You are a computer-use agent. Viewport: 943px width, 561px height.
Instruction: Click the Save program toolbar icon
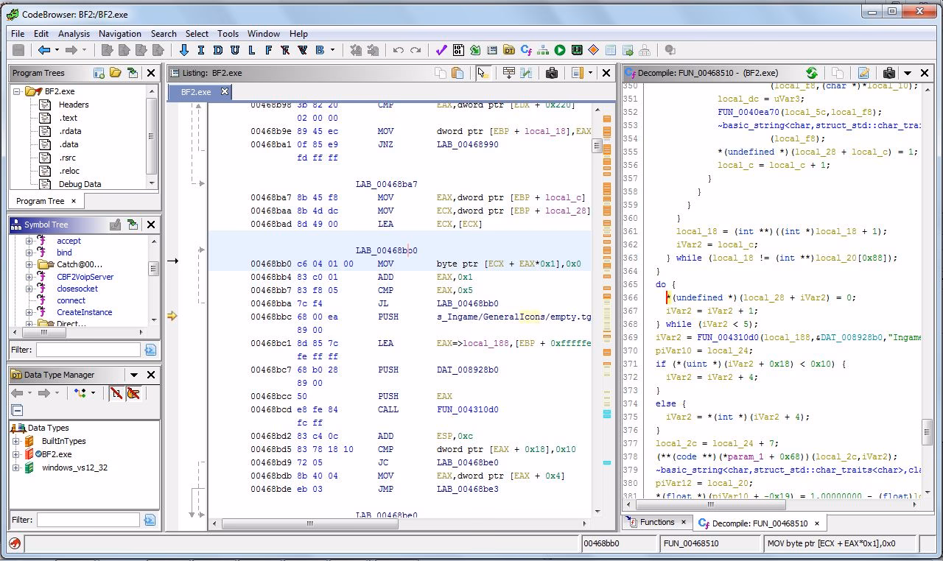(18, 50)
